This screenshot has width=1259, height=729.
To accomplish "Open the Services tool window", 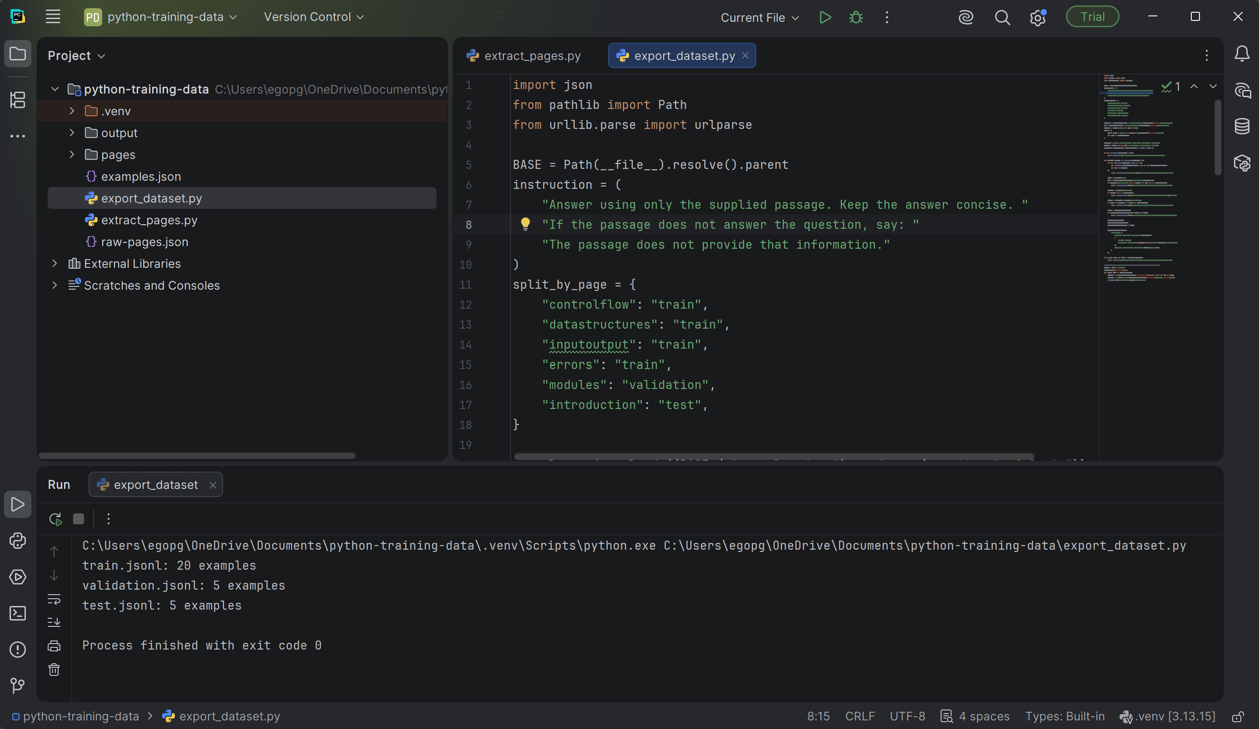I will pos(17,577).
